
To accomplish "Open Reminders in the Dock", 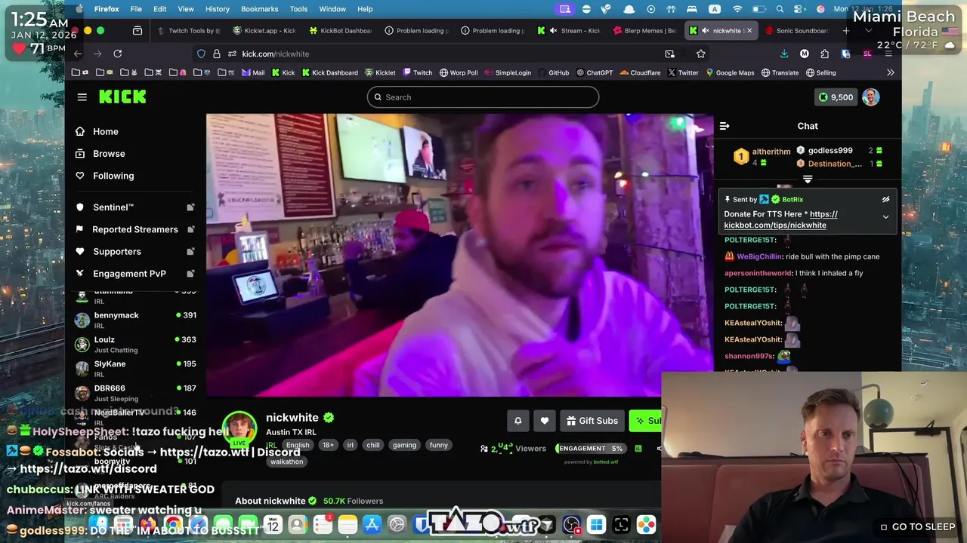I will click(x=323, y=525).
